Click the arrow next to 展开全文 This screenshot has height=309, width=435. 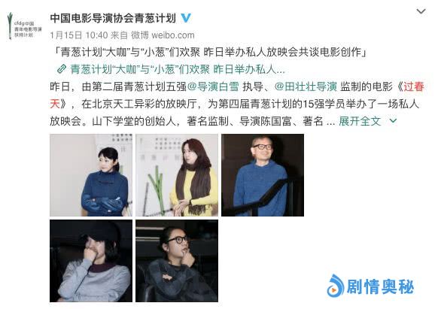click(x=393, y=121)
